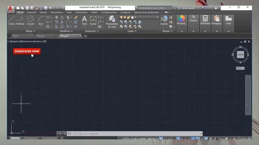Click the Save disk icon in quick access toolbar
Viewport: 259px width, 145px height.
27,8
